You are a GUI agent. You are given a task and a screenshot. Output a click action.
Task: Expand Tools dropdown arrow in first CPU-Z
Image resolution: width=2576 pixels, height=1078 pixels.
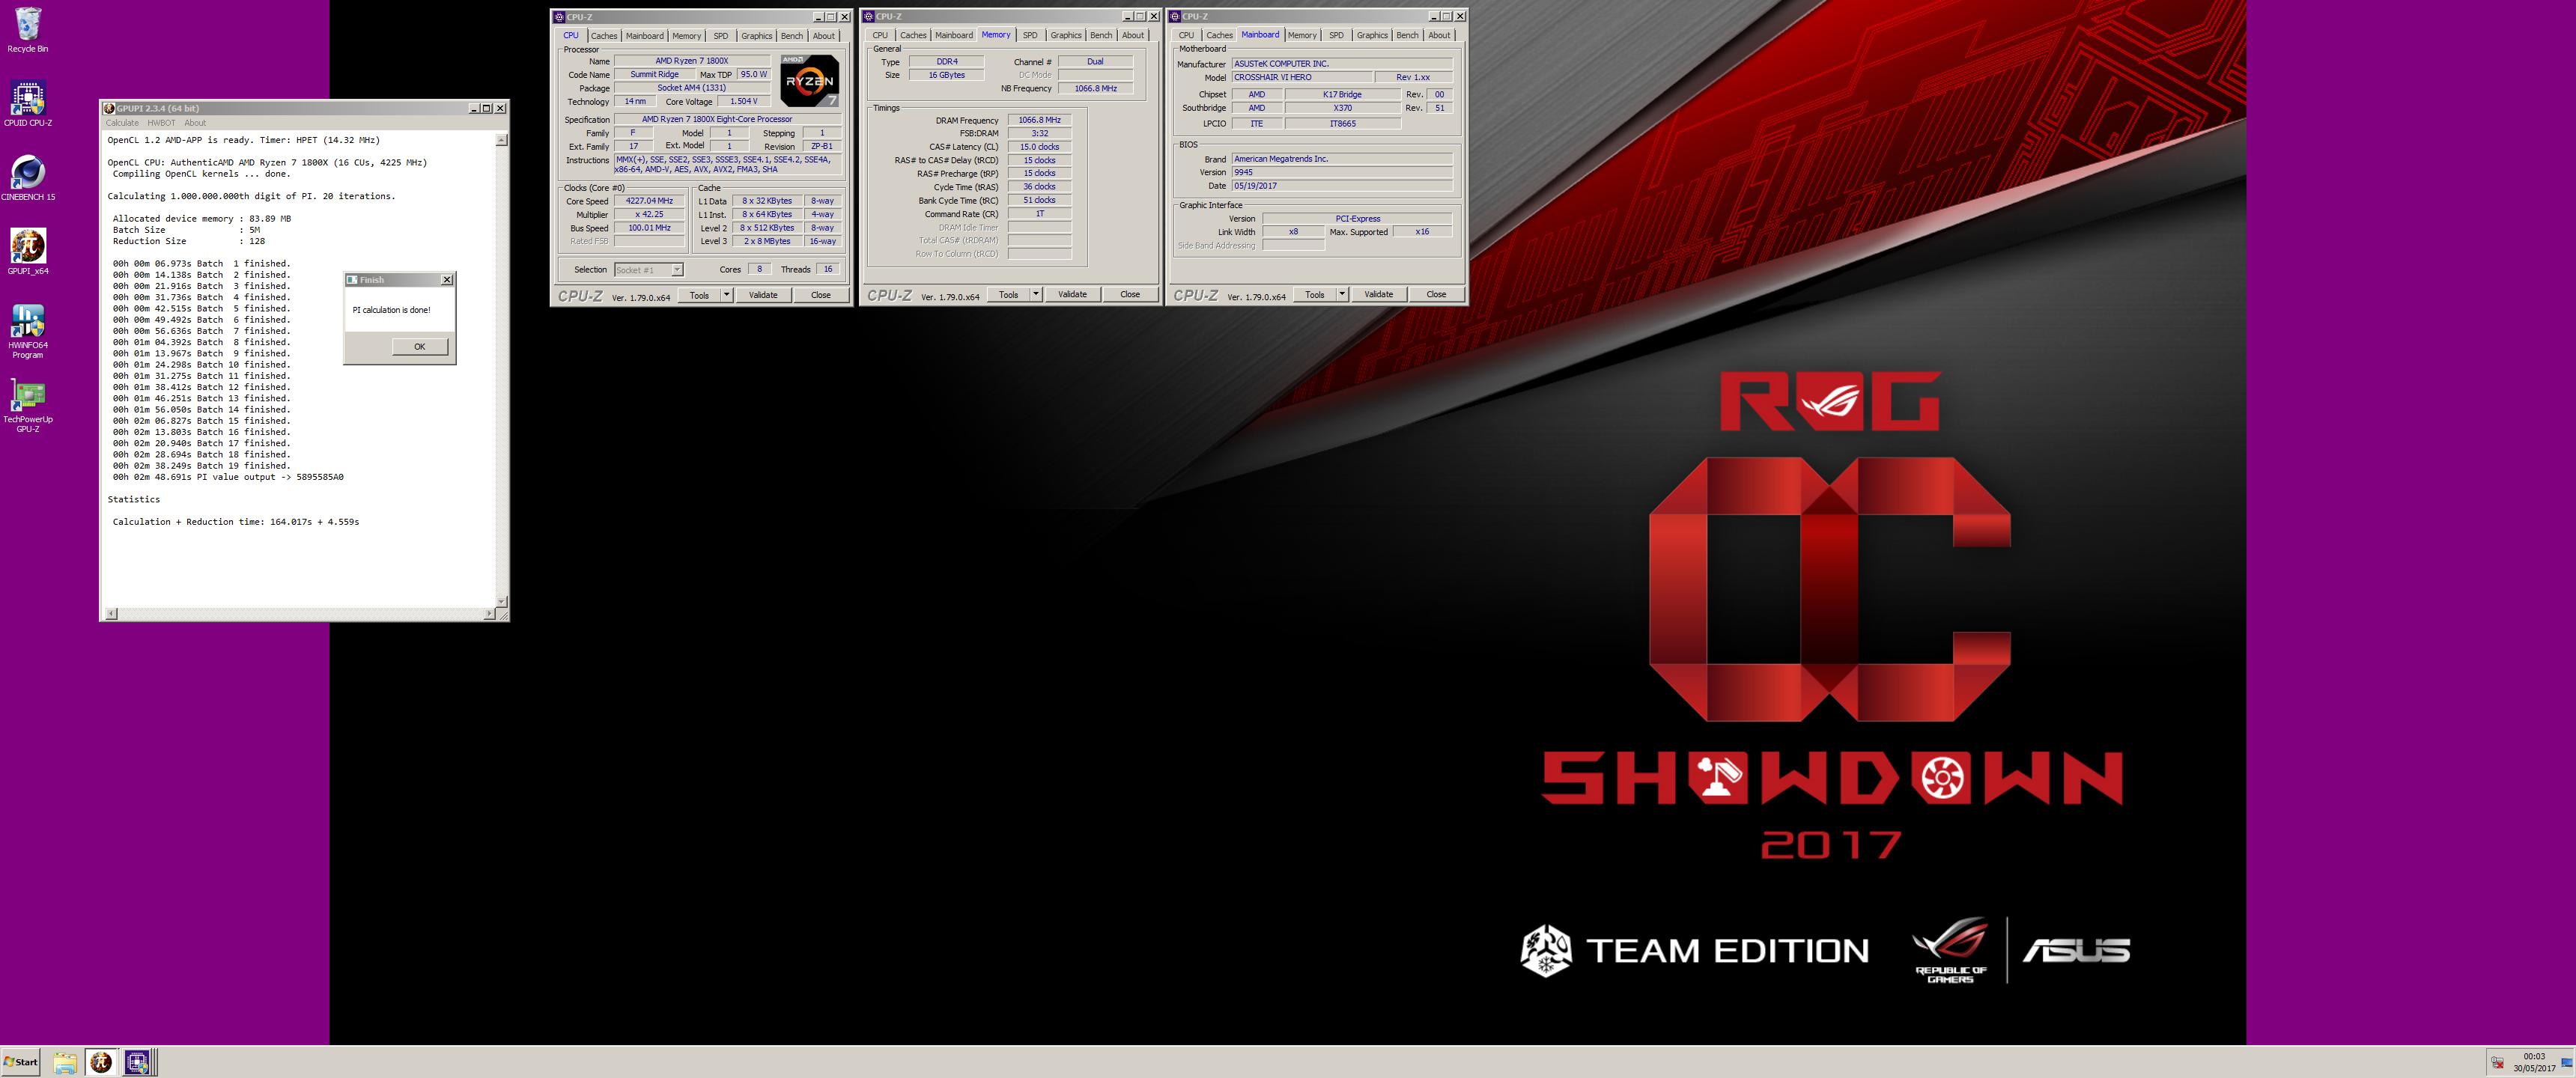coord(727,295)
